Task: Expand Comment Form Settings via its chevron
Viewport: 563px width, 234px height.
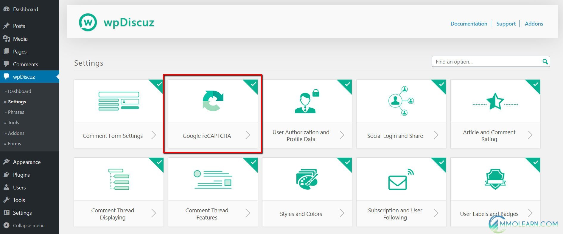Action: coord(153,135)
